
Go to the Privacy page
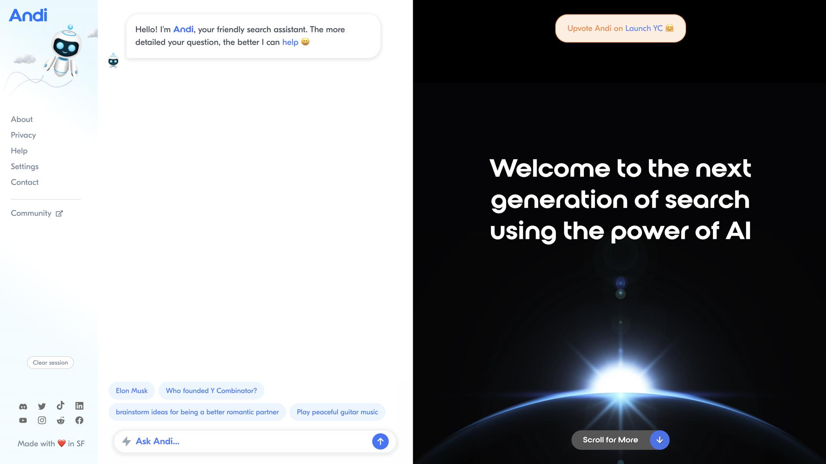pos(23,135)
